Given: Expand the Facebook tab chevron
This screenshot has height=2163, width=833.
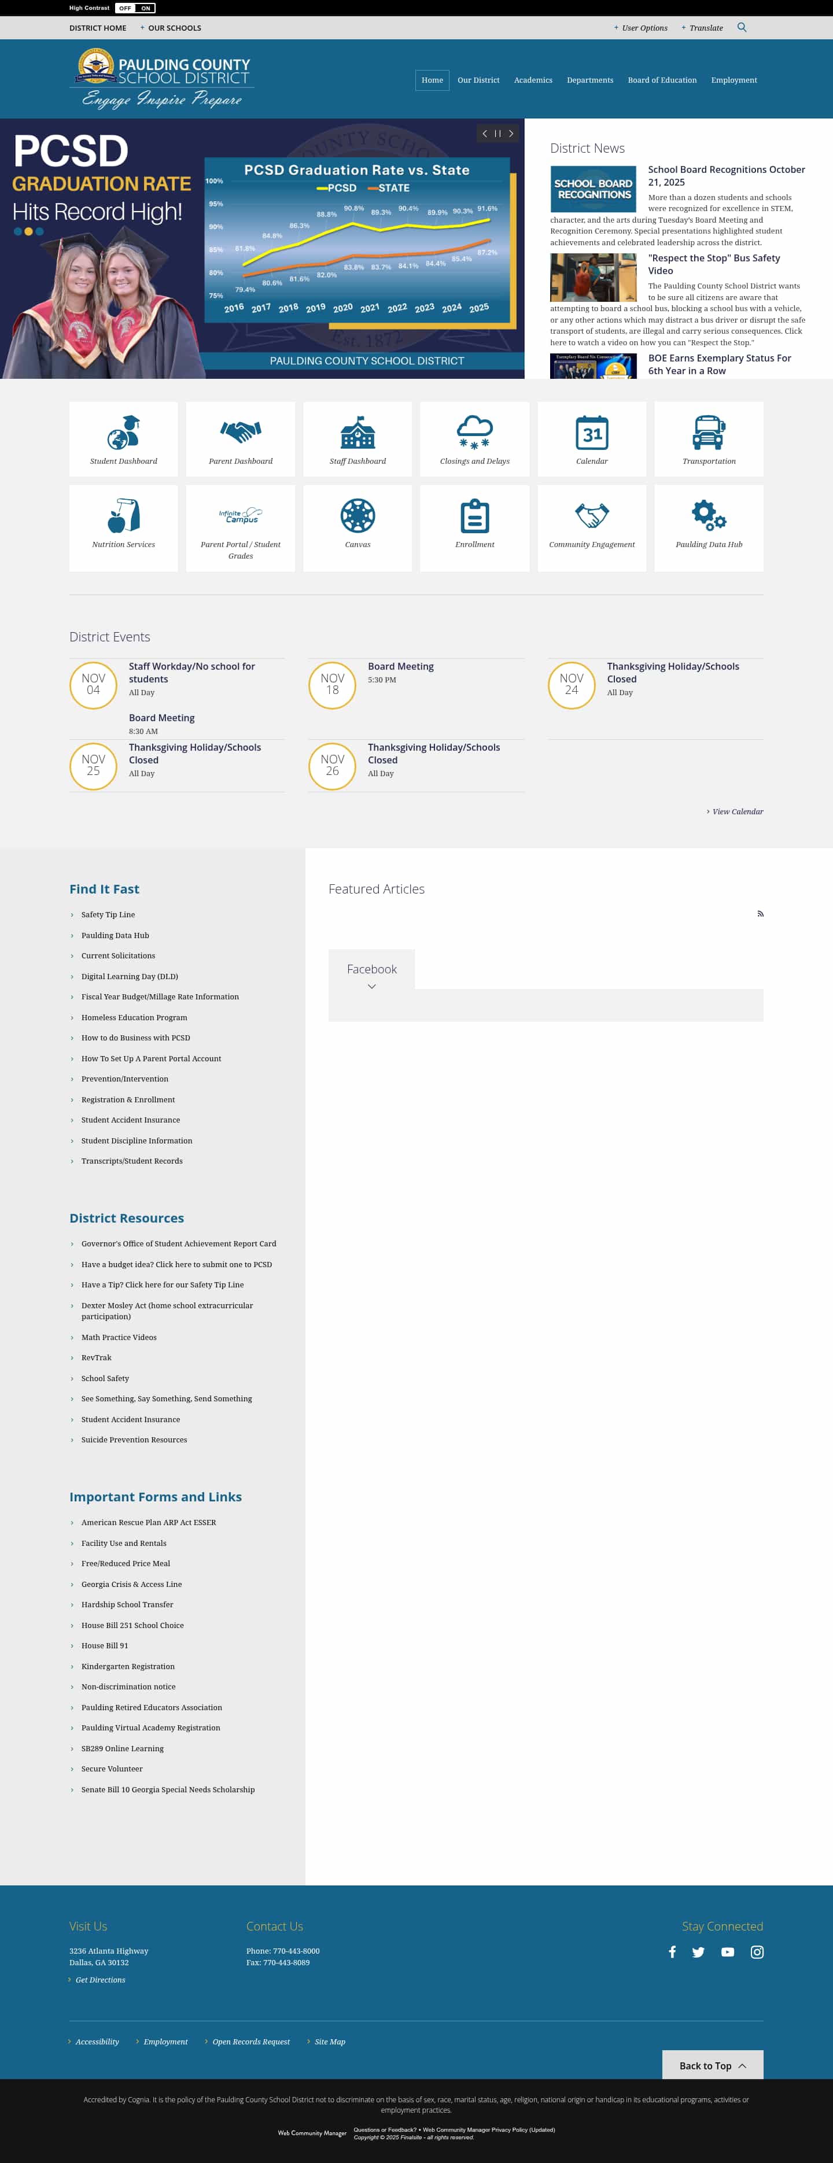Looking at the screenshot, I should click(x=371, y=987).
